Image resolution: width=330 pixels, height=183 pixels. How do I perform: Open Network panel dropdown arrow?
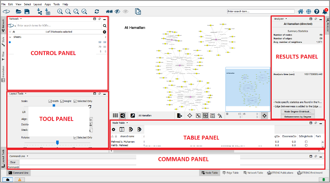pos(21,19)
